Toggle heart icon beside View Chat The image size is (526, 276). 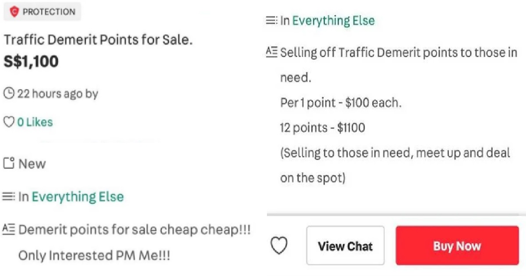[279, 246]
